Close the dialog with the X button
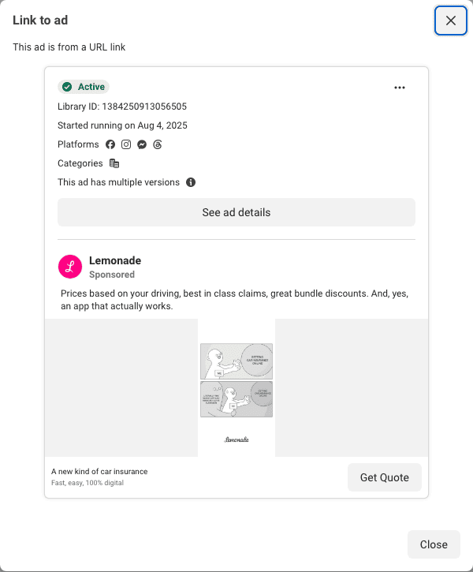The height and width of the screenshot is (572, 473). click(451, 21)
